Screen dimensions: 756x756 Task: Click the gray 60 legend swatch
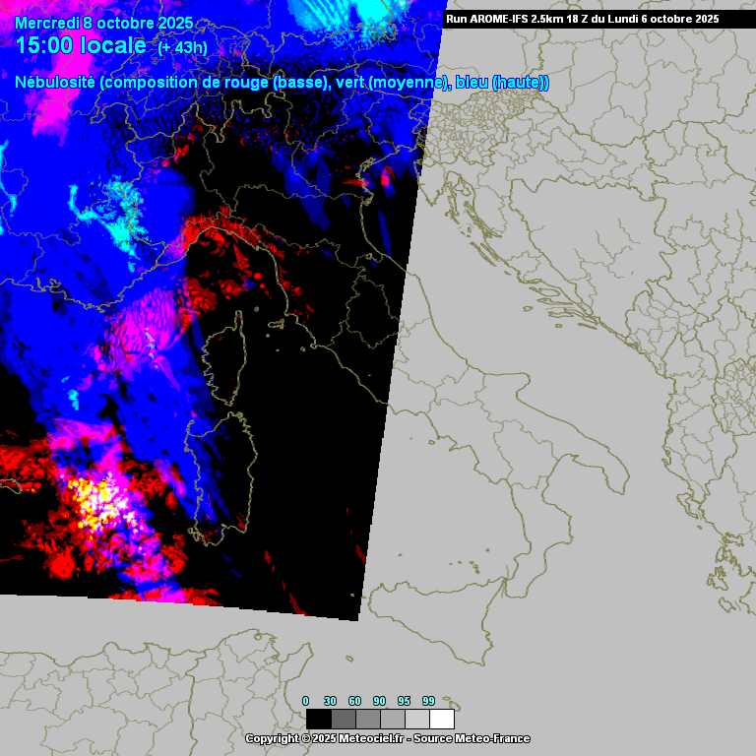coord(368,719)
